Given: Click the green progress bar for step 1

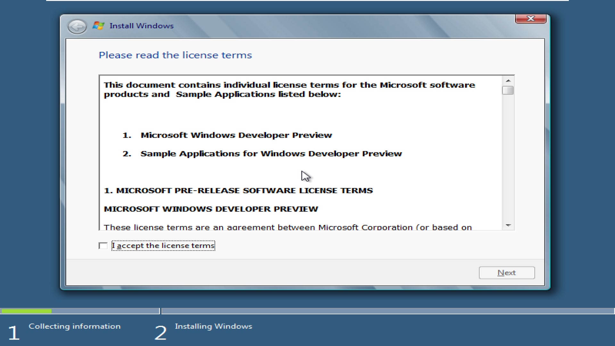Looking at the screenshot, I should [x=27, y=311].
